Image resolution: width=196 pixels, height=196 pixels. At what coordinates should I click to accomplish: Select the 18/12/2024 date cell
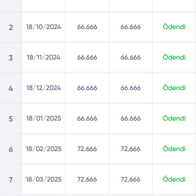tap(44, 88)
